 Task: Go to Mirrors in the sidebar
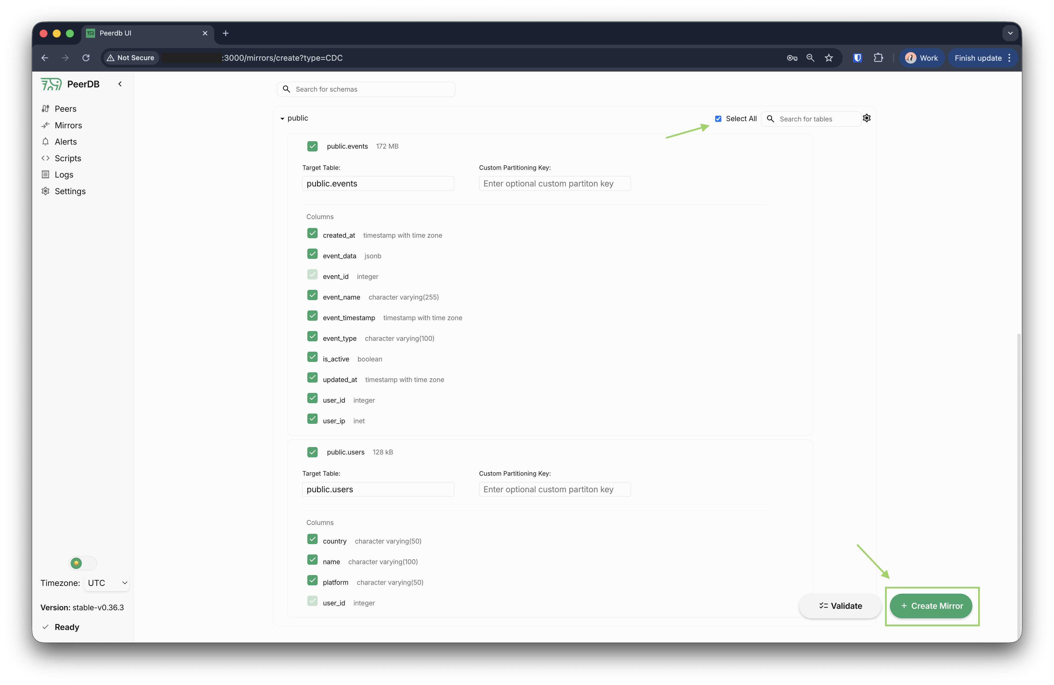pyautogui.click(x=68, y=125)
